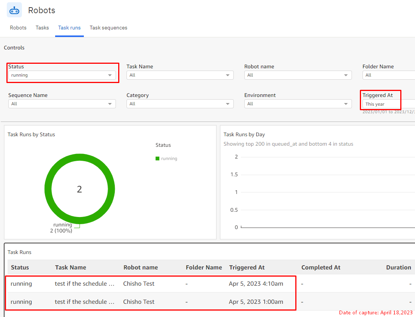Open the Triggered At date filter
This screenshot has height=317, width=415.
point(388,104)
